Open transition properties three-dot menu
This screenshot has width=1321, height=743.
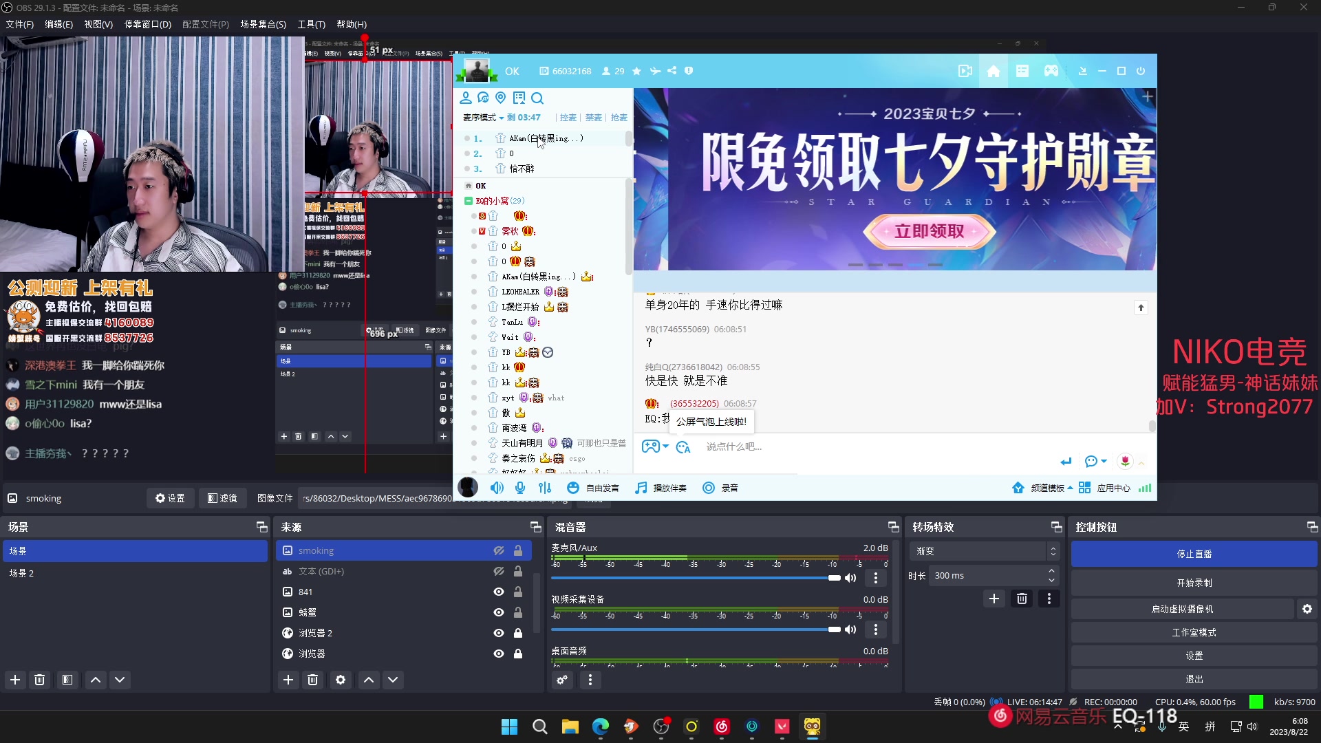(x=1049, y=599)
